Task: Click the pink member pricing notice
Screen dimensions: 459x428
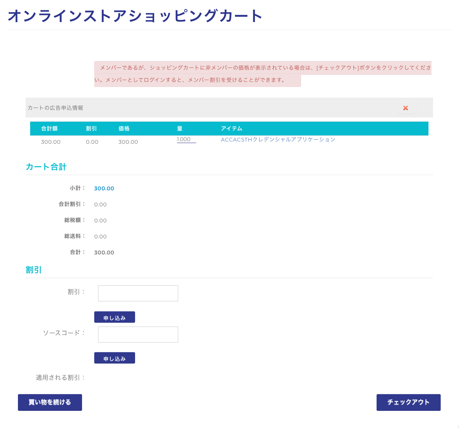Action: point(263,68)
